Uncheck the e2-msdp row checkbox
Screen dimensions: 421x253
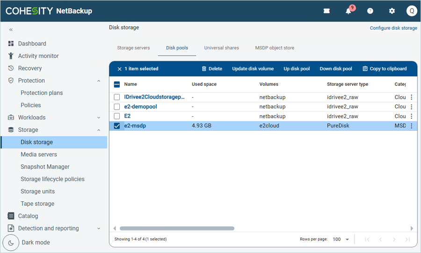click(x=117, y=126)
